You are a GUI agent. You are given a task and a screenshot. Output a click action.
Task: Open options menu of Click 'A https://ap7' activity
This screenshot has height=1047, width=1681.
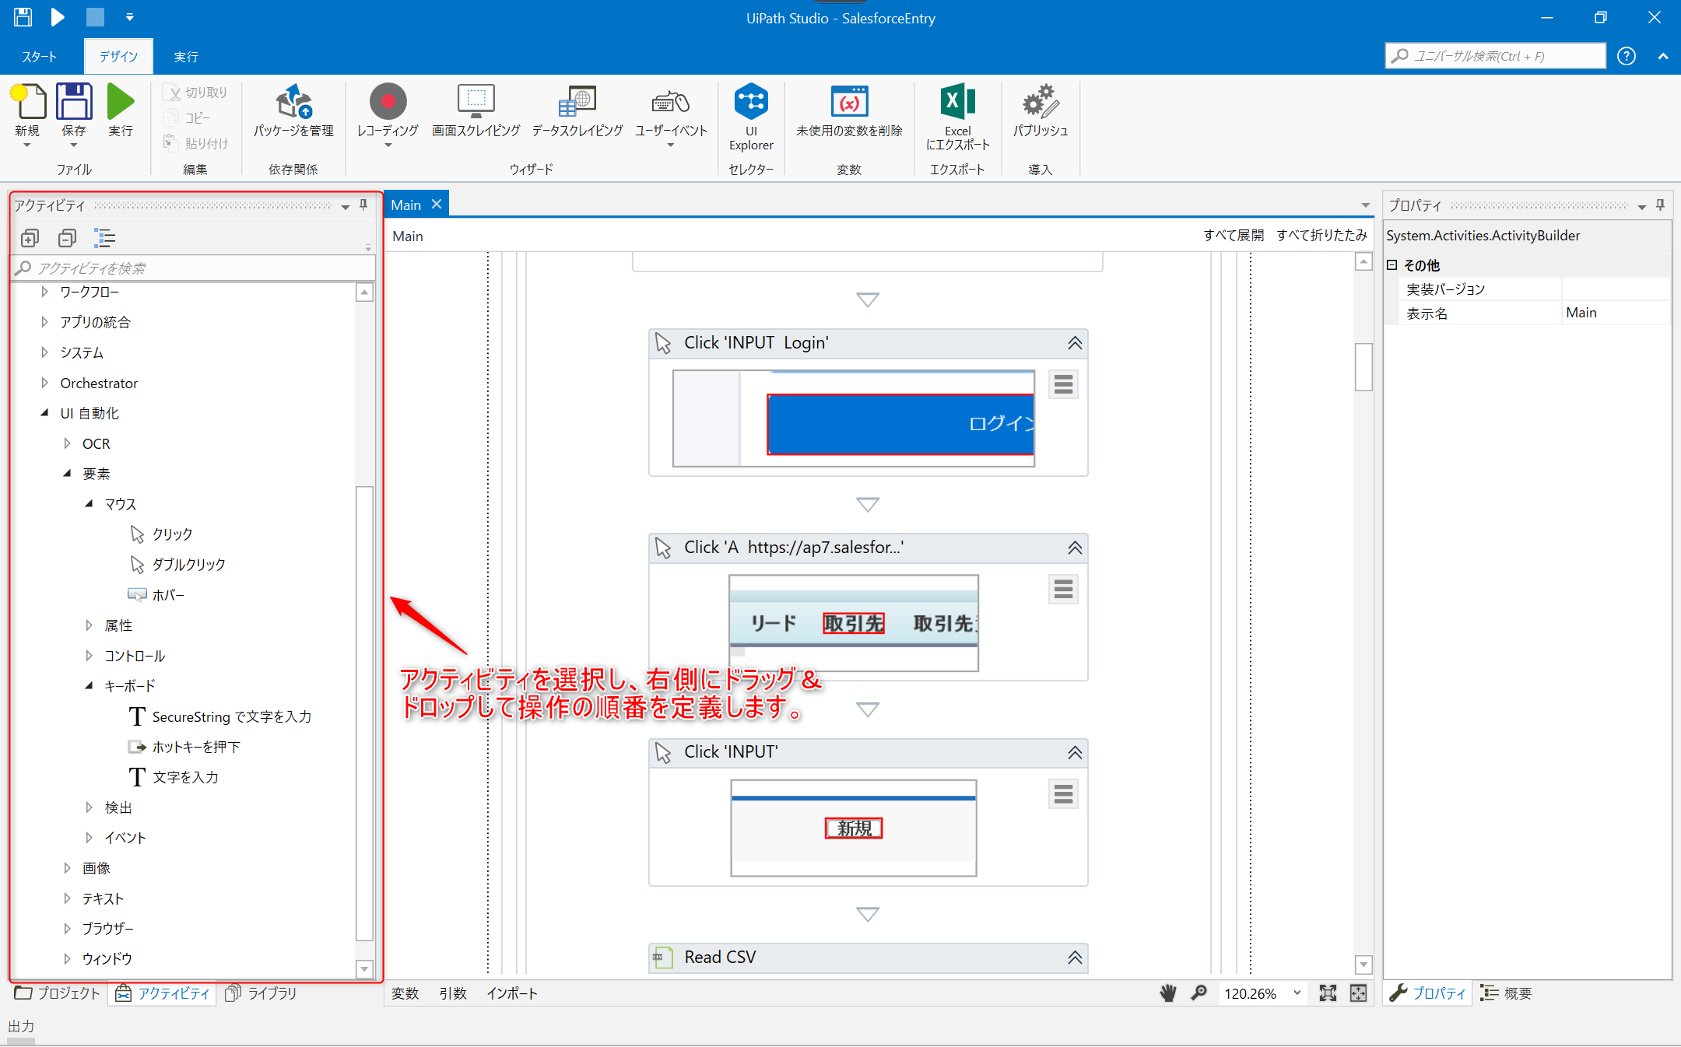(1063, 590)
